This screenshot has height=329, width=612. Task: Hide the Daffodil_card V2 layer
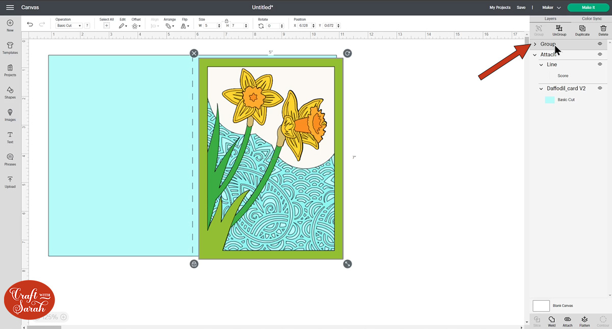(x=600, y=88)
